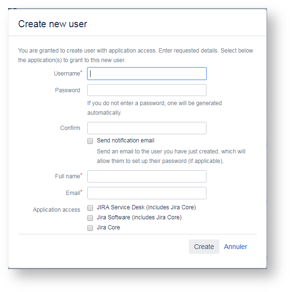Enable the Send notification email checkbox
Viewport: 290px width, 292px height.
tap(90, 141)
